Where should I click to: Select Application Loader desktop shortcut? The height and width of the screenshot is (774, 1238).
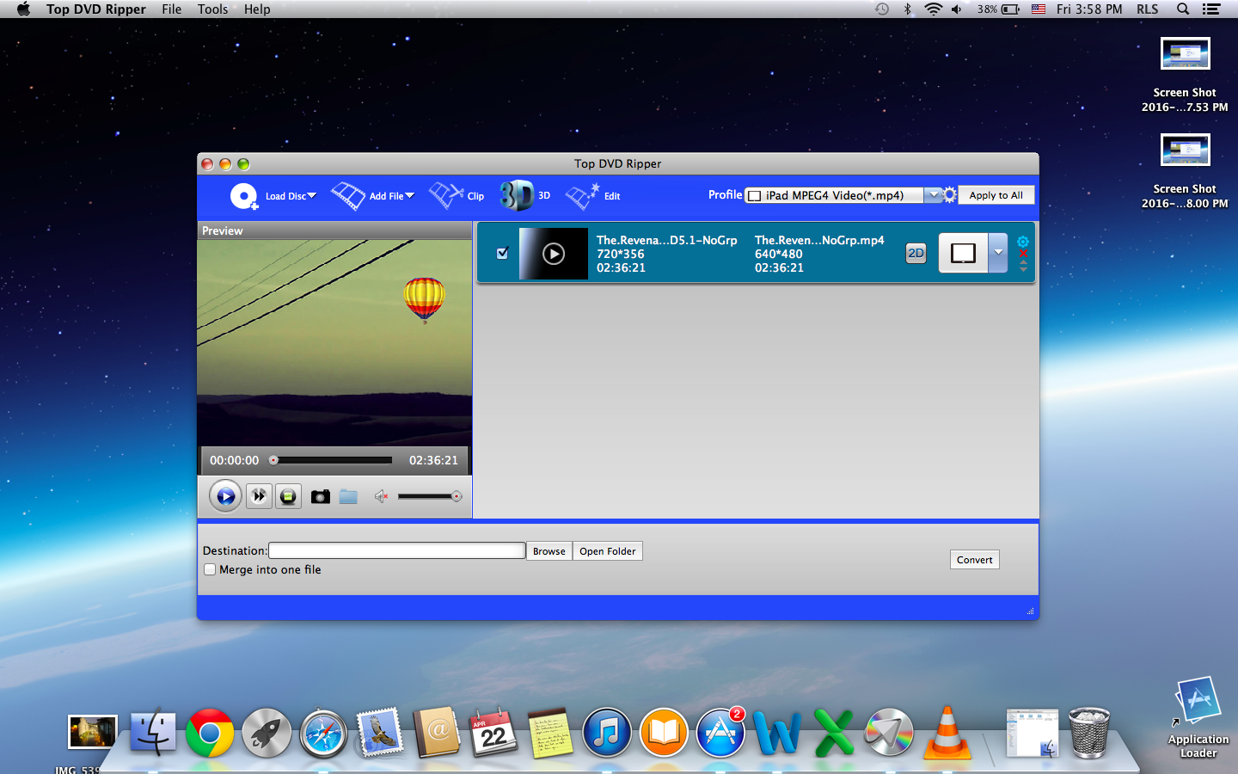[1198, 717]
